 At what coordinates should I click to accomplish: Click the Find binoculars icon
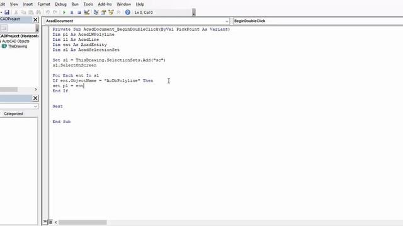(38, 13)
